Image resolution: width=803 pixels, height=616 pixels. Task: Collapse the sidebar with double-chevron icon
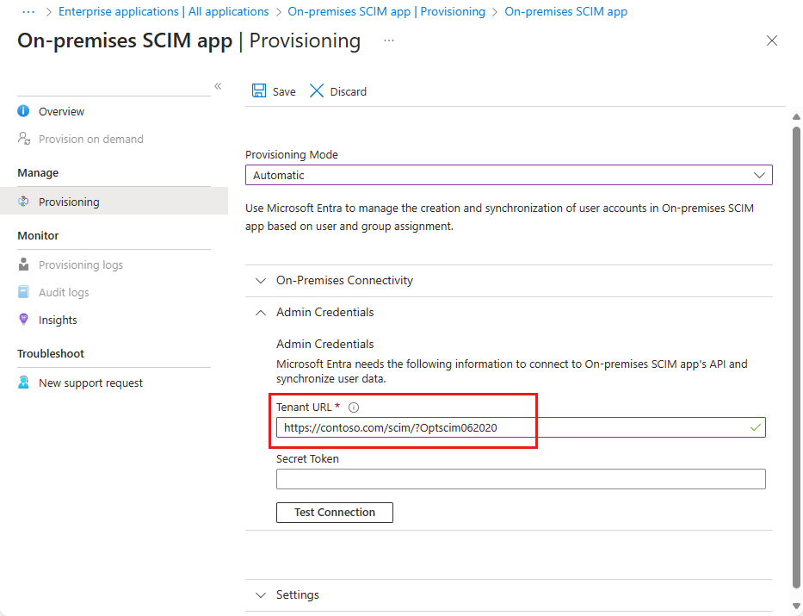point(218,86)
